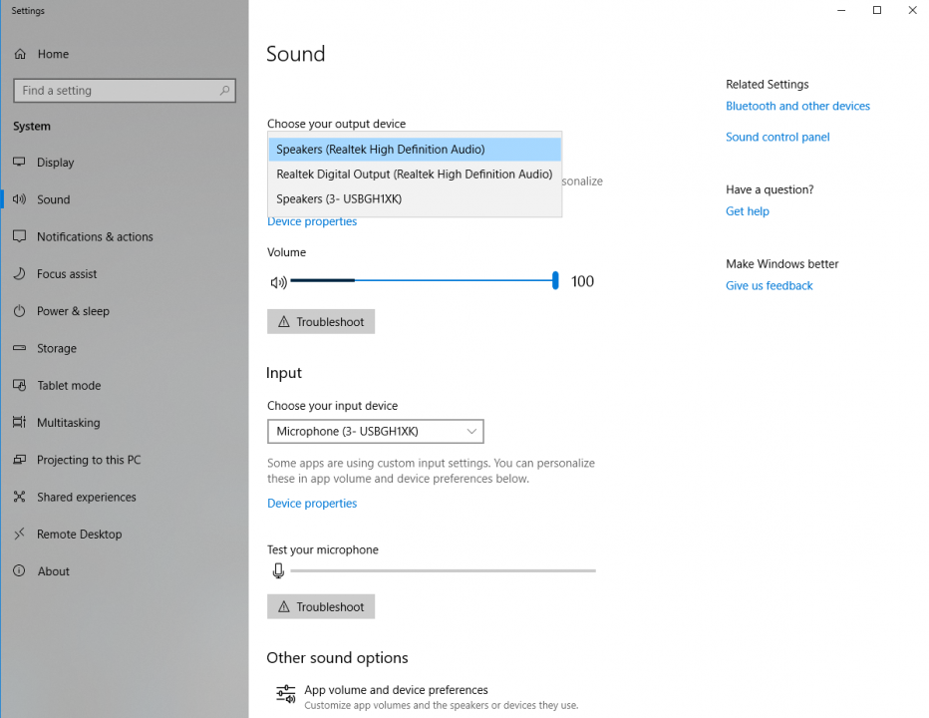Open the Tablet mode section

click(69, 386)
